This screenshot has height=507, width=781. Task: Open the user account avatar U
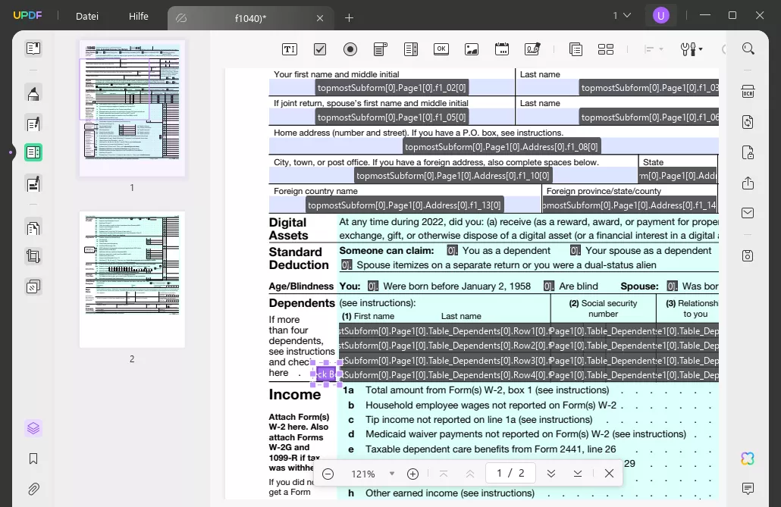[x=661, y=15]
